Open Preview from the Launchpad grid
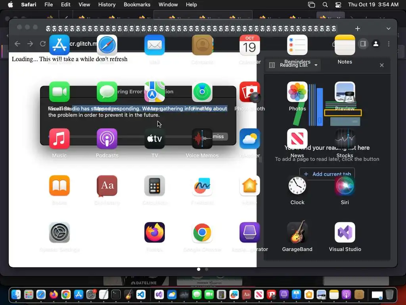Image resolution: width=406 pixels, height=305 pixels. click(x=345, y=92)
